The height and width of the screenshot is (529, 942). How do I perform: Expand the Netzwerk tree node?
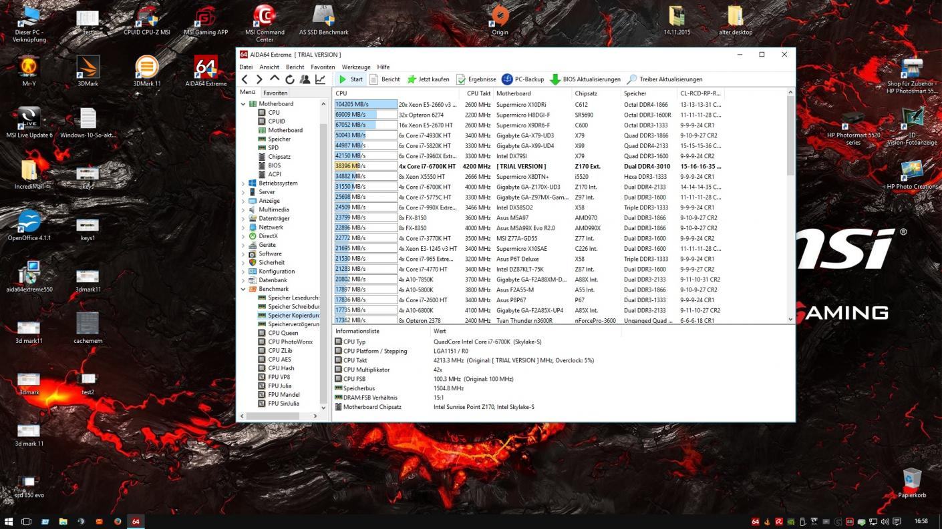(243, 227)
